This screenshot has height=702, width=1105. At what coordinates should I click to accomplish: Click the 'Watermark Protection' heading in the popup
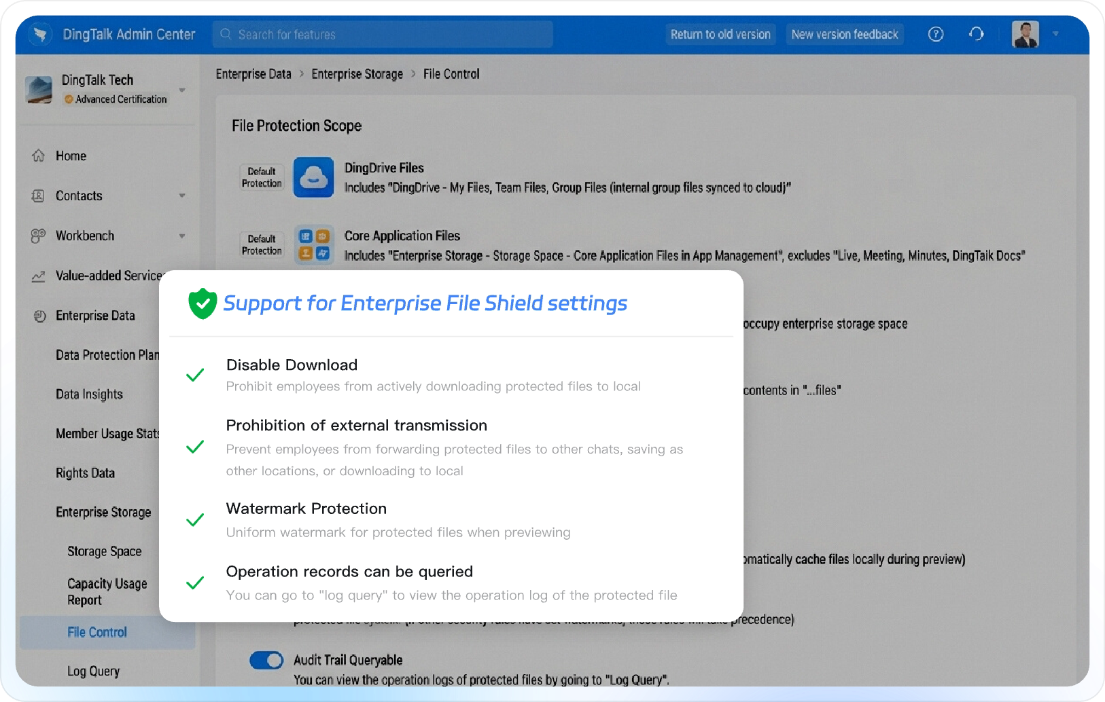point(306,509)
